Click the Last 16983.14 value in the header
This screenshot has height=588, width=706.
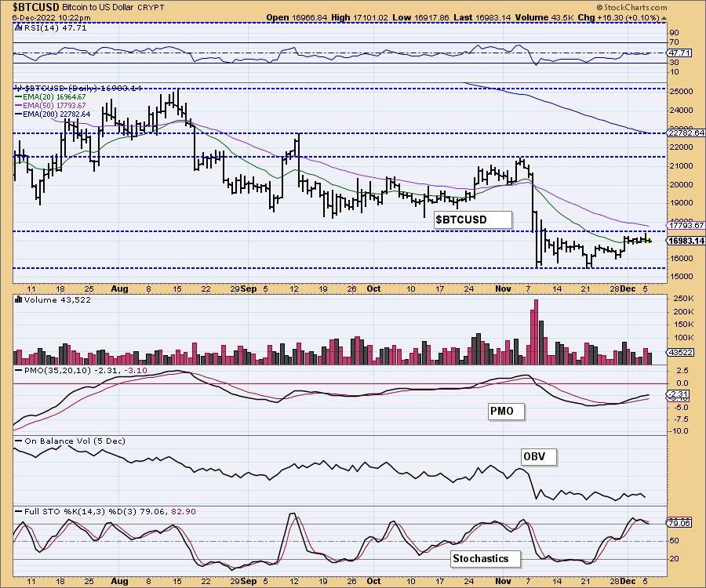pos(482,17)
